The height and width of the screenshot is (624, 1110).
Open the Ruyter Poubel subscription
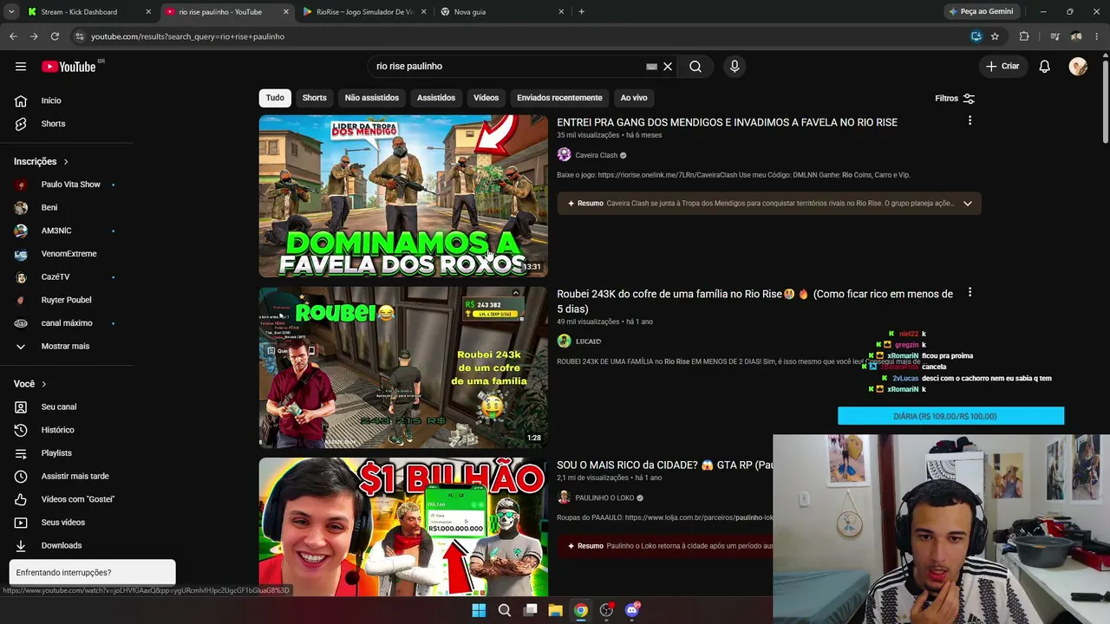64,300
